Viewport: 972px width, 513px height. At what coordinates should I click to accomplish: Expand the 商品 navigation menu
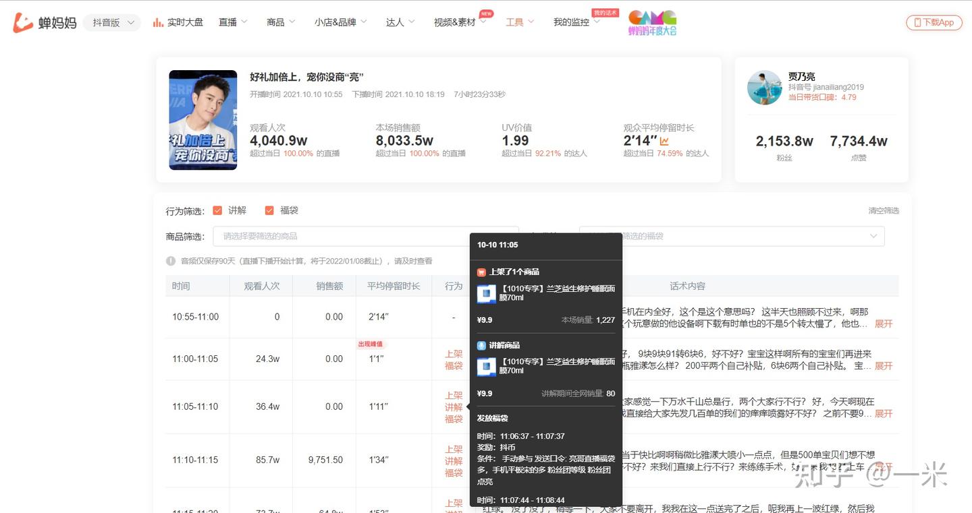click(x=281, y=22)
